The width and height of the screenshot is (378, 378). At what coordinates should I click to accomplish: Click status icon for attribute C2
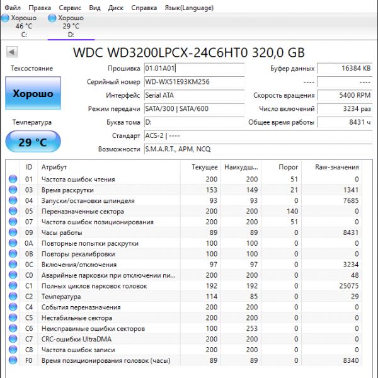13,296
